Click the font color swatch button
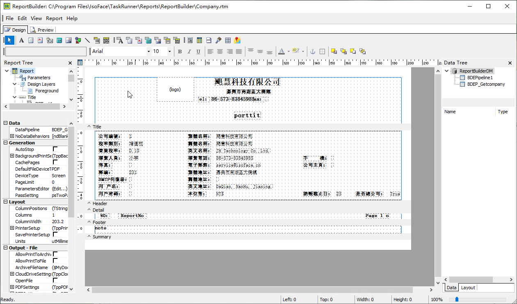Screen dimensions: 517x304 (x=281, y=51)
